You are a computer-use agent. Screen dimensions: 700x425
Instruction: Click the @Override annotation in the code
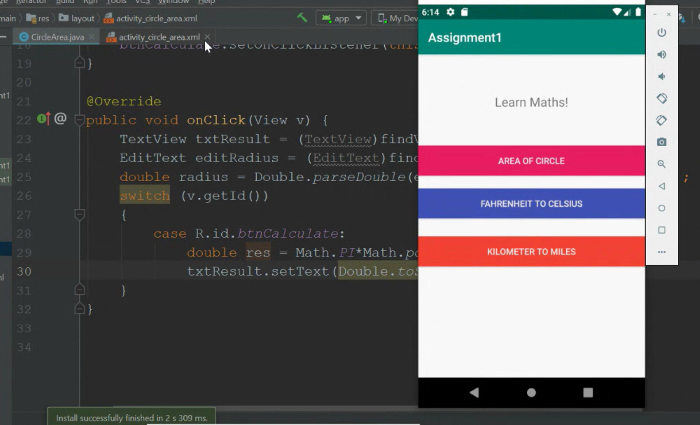[124, 101]
